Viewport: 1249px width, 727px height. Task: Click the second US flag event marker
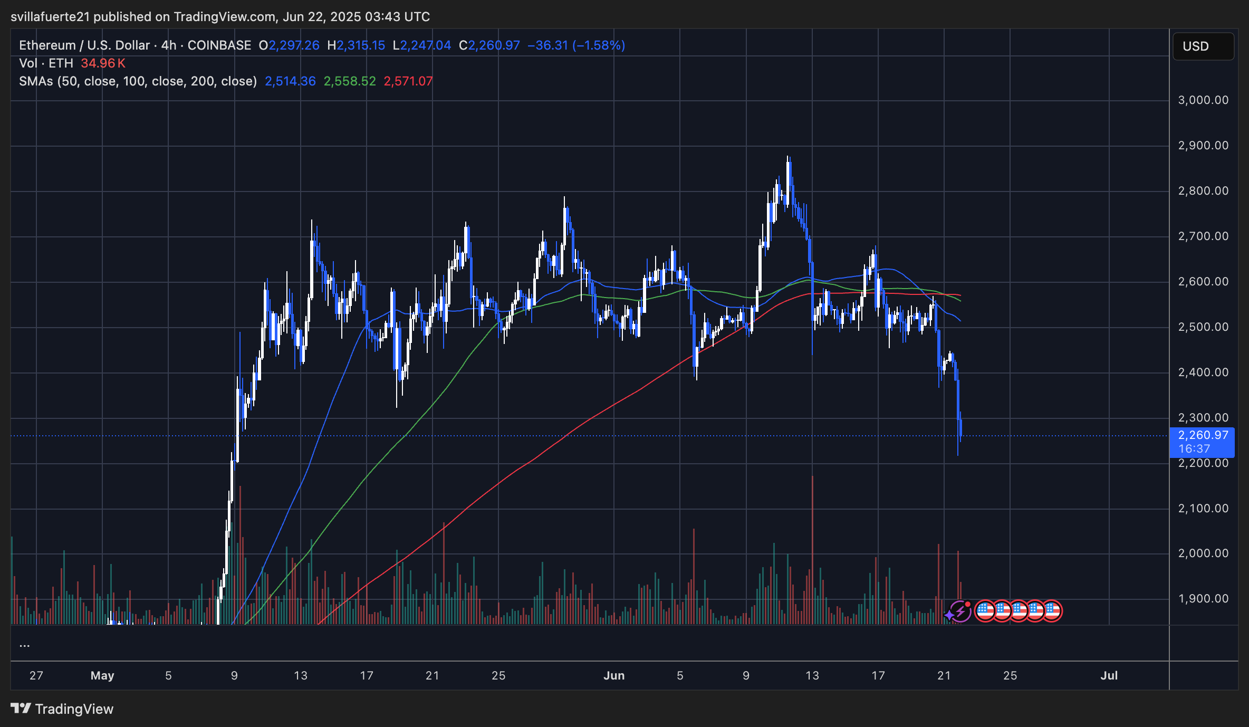(1002, 610)
